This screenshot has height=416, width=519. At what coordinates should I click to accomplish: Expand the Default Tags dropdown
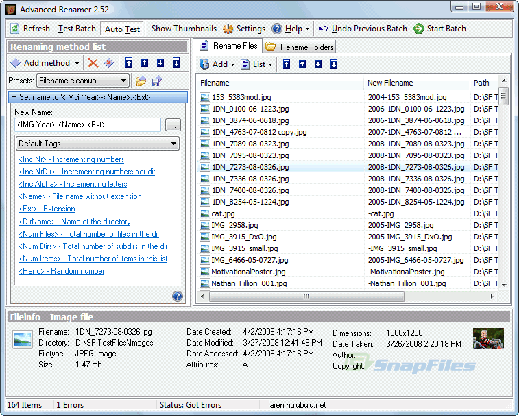click(x=97, y=144)
